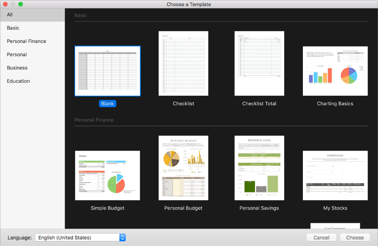The image size is (378, 246).
Task: Open the Personal Finance category
Action: (x=26, y=41)
